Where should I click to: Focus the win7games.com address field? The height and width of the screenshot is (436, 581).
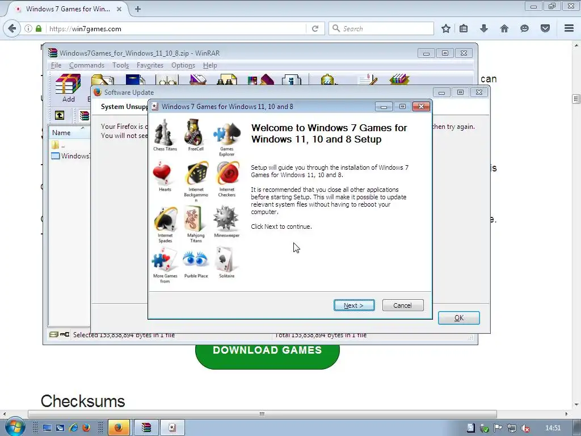[176, 28]
